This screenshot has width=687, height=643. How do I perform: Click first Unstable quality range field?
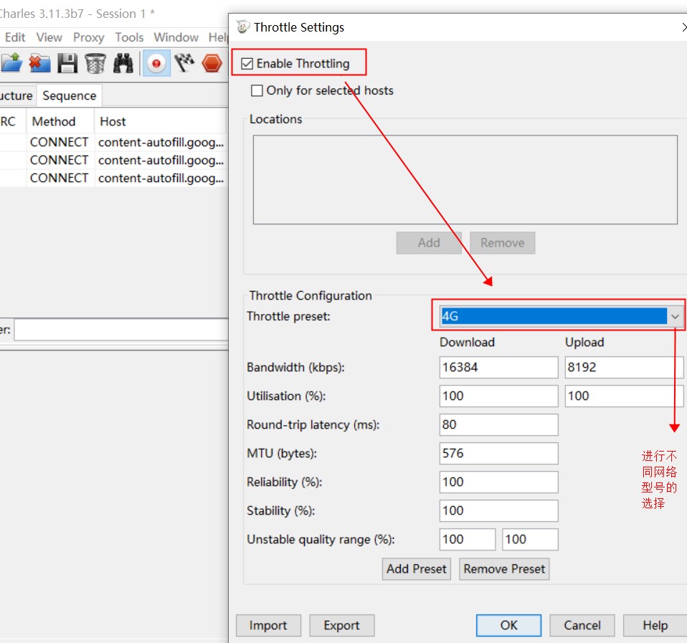click(468, 539)
